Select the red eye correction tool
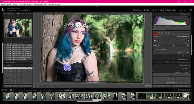The width and height of the screenshot is (194, 104). [162, 33]
